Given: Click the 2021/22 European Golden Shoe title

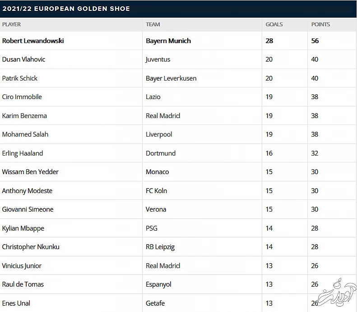Looking at the screenshot, I should (66, 9).
